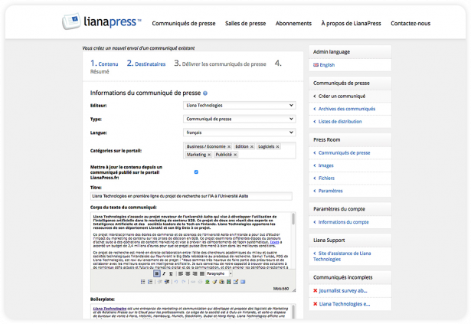Click the insert link icon in the editor
This screenshot has width=471, height=324.
point(193,282)
